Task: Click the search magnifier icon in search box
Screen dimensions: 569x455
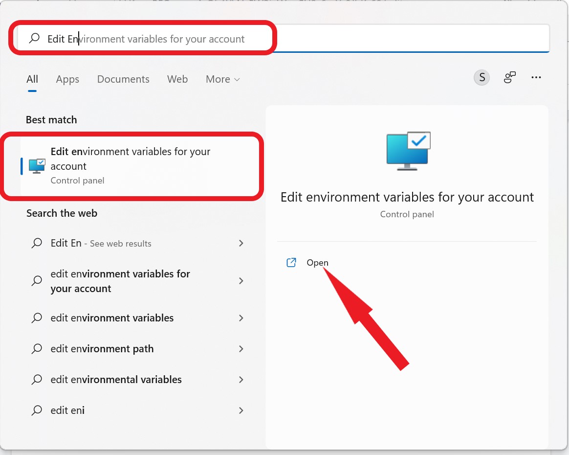Action: [34, 39]
